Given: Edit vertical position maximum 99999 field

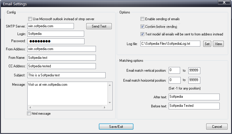Looking at the screenshot, I should [194, 71].
